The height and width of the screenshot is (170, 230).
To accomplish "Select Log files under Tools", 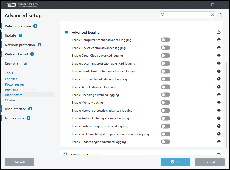I will [x=11, y=79].
